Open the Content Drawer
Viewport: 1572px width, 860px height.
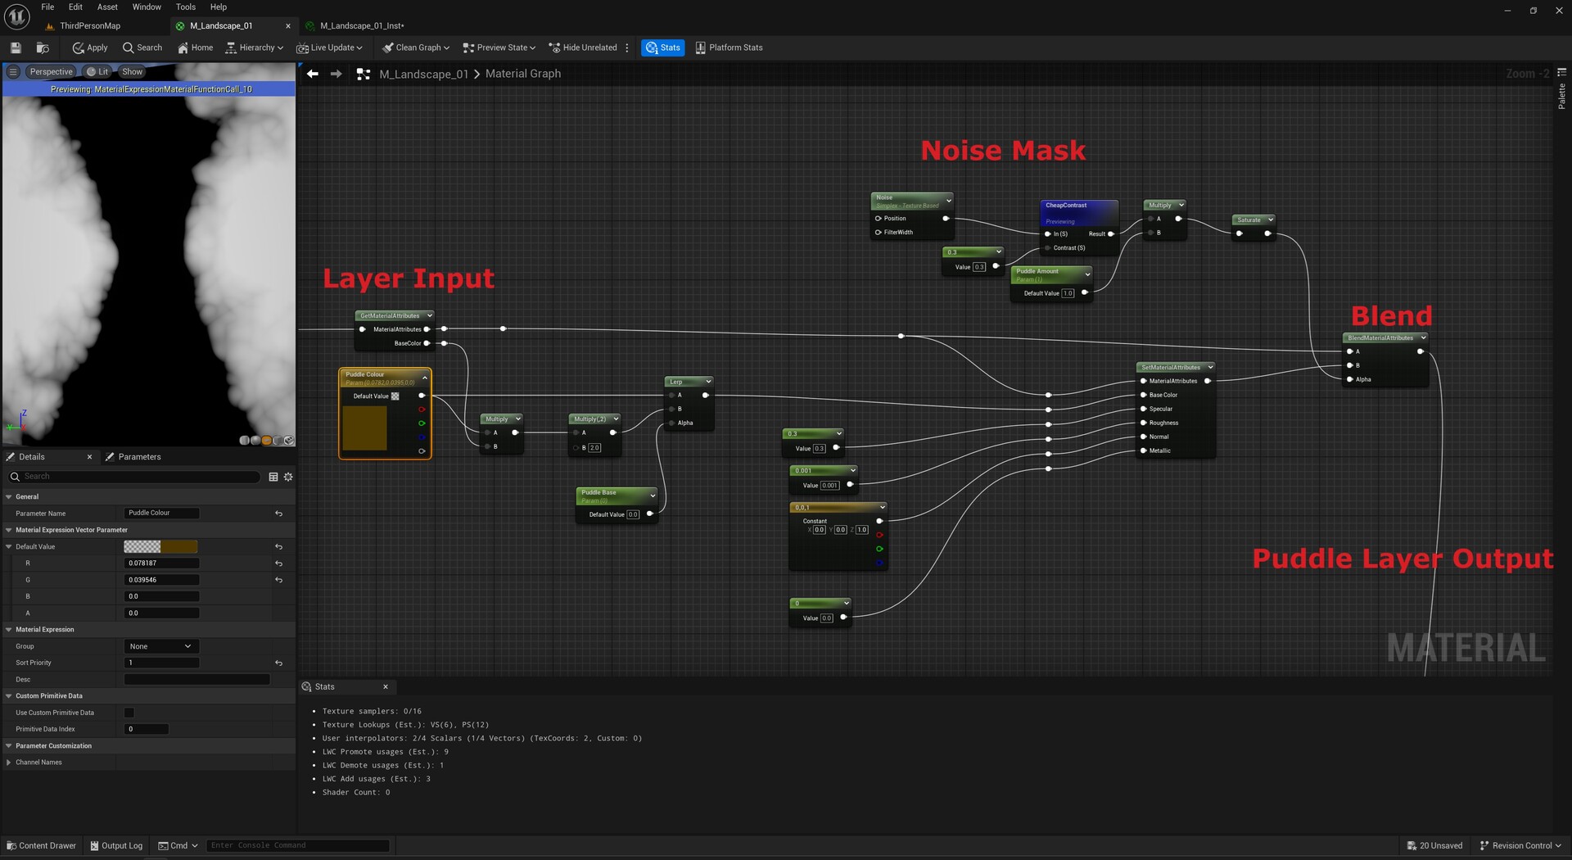[41, 845]
